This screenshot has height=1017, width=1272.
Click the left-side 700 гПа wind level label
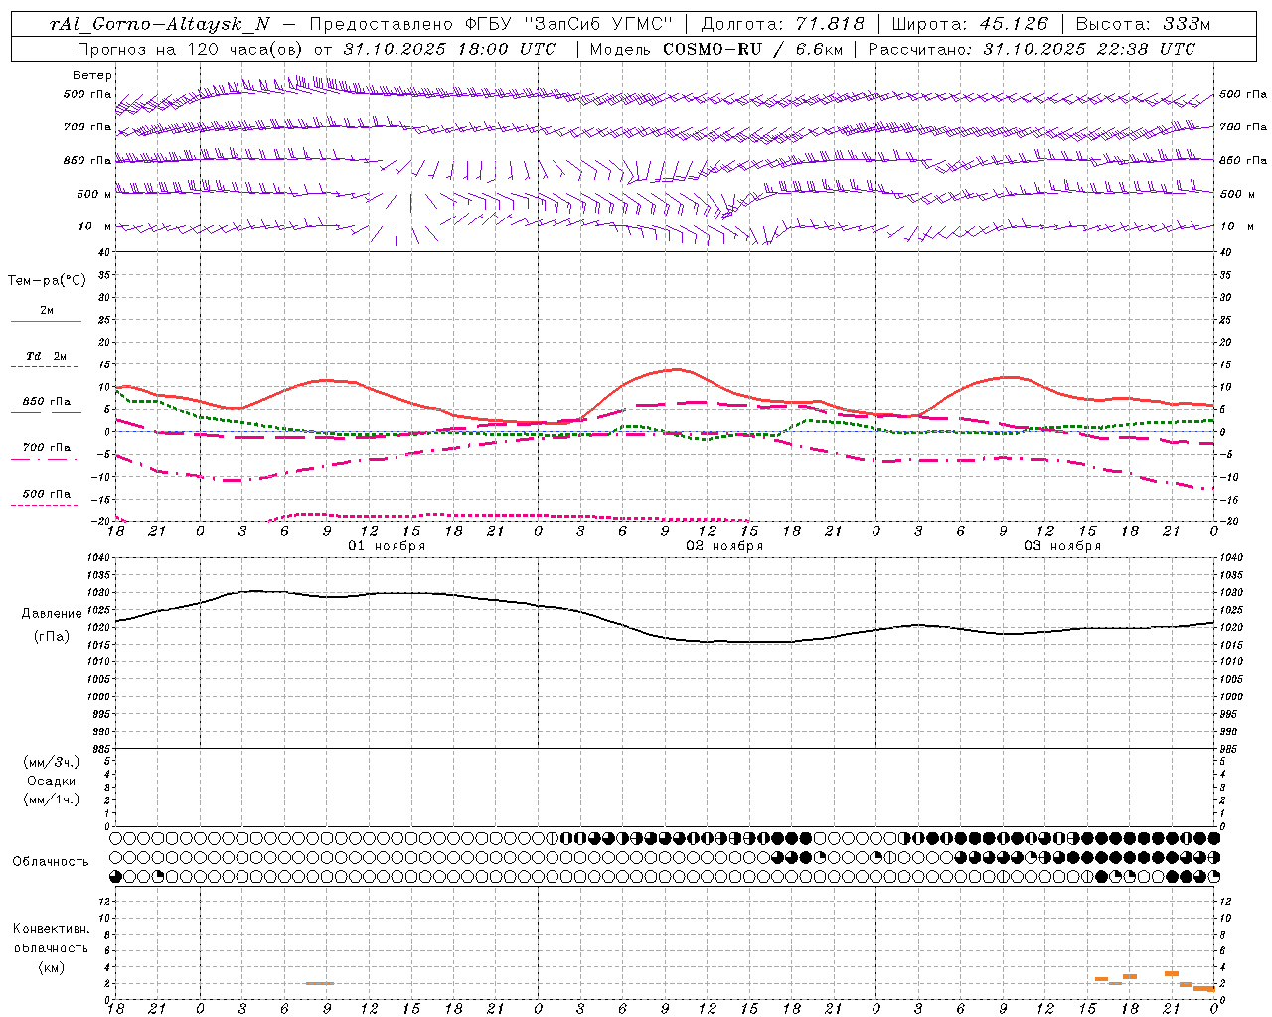87,127
